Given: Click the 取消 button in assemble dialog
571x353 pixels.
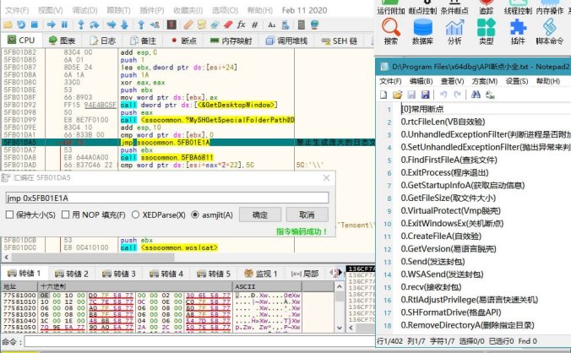Looking at the screenshot, I should (307, 215).
